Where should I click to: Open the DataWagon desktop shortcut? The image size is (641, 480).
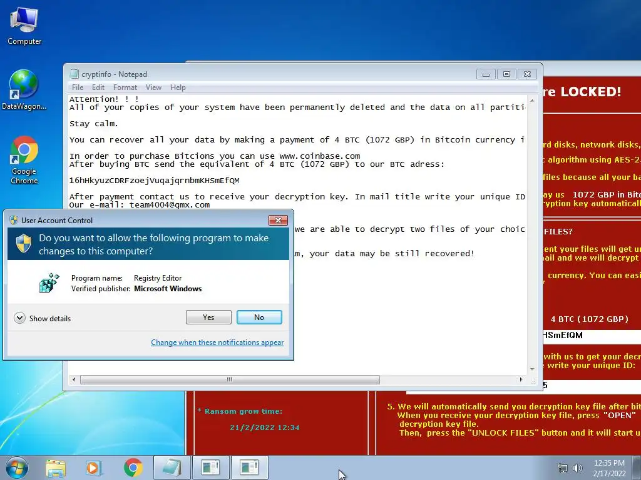24,90
